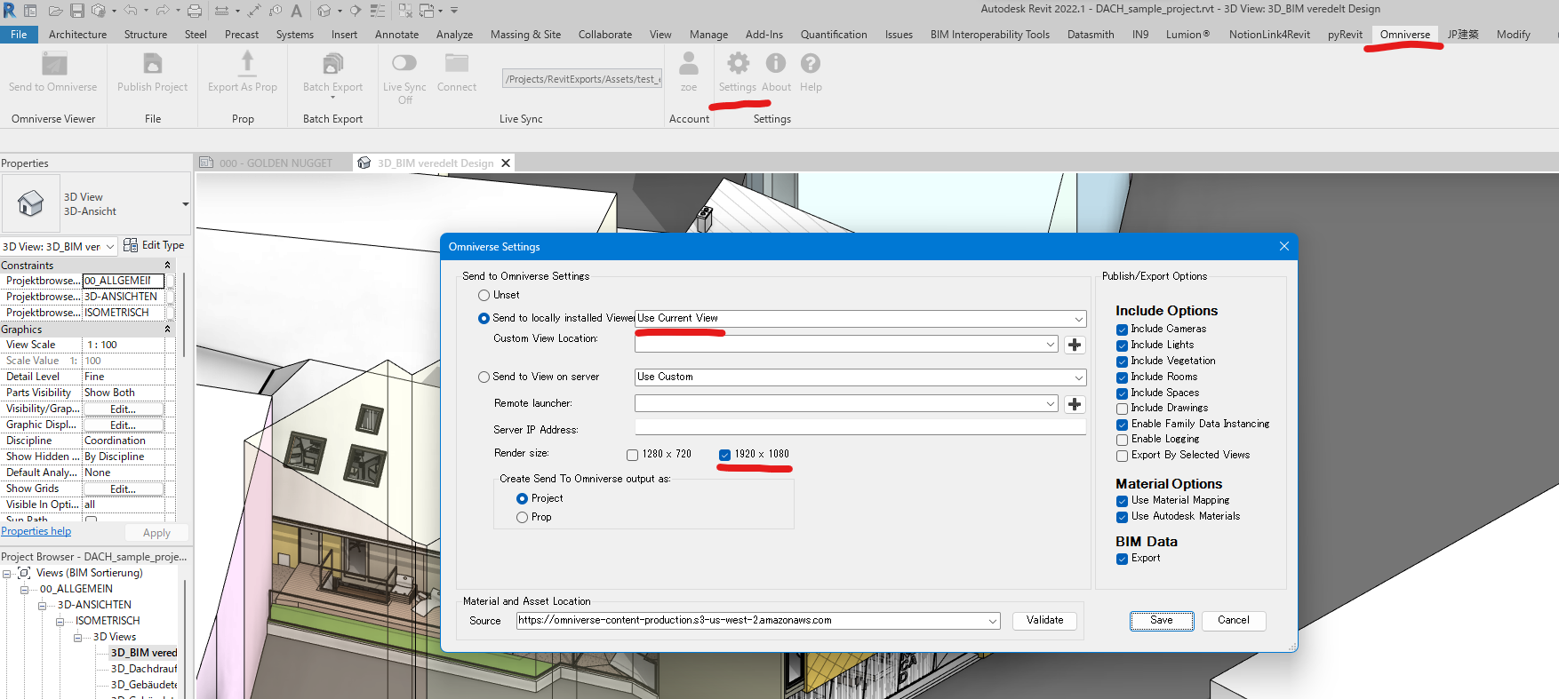Image resolution: width=1559 pixels, height=699 pixels.
Task: Uncheck Include Cameras option
Action: 1123,330
